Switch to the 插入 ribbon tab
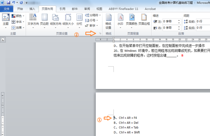The height and width of the screenshot is (136, 210). 32,9
